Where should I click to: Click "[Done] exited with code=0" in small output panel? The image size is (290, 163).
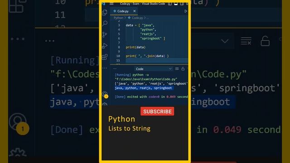[x=137, y=96]
